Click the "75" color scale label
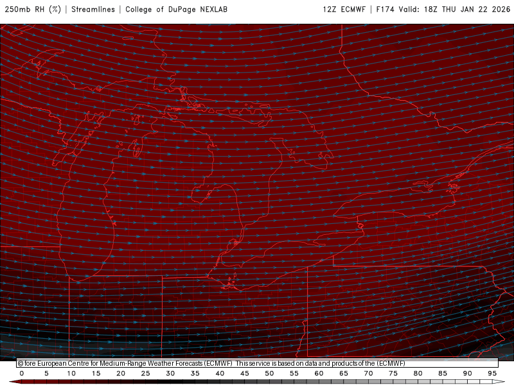 point(393,373)
